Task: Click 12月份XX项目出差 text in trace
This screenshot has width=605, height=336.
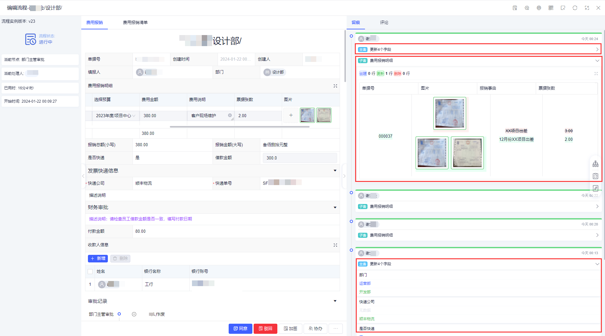Action: click(x=516, y=140)
